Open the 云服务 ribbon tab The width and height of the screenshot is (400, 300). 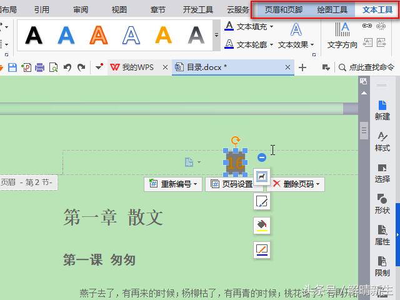237,10
